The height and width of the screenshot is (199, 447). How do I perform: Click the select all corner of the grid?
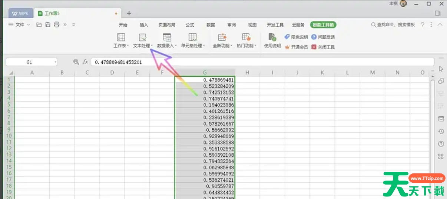click(10, 73)
